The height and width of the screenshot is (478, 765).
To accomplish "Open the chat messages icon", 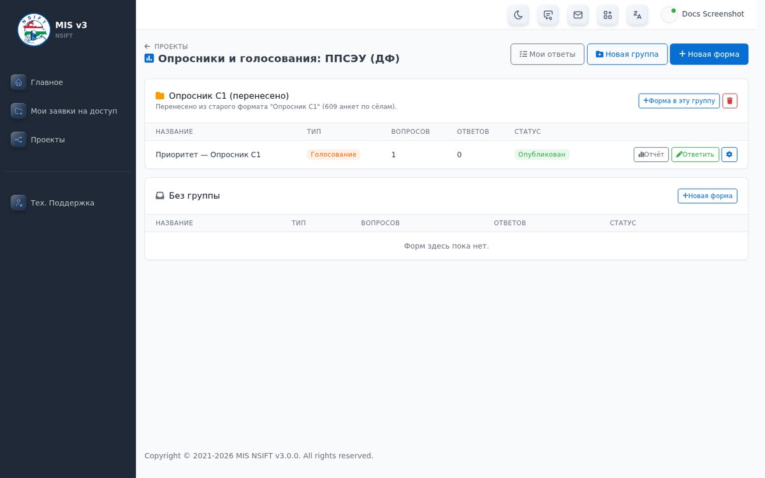I will tap(548, 15).
